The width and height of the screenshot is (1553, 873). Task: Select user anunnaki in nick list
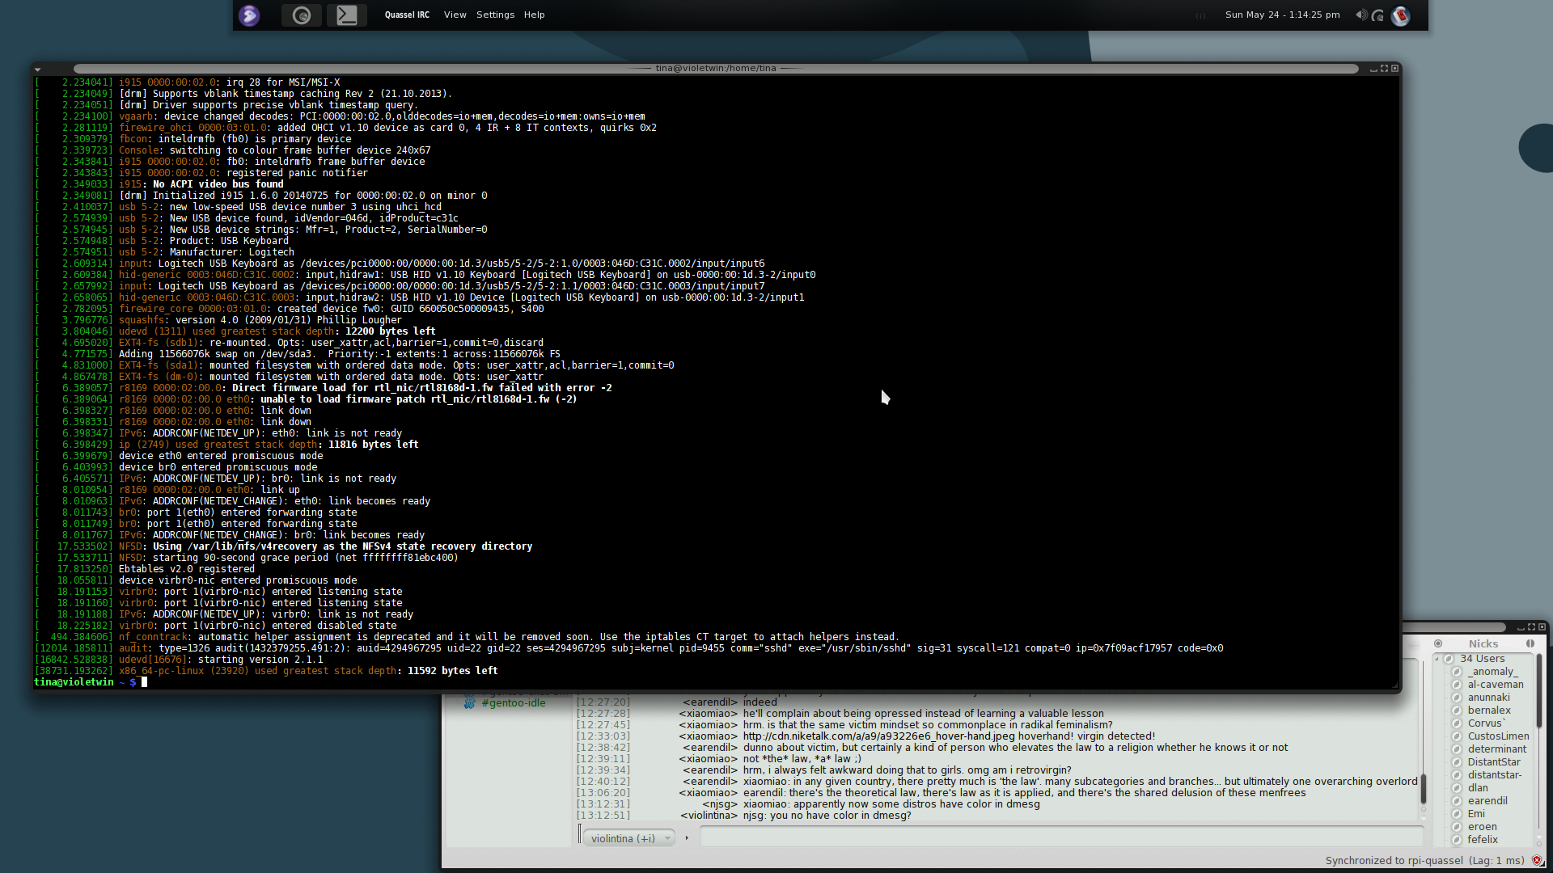point(1489,698)
